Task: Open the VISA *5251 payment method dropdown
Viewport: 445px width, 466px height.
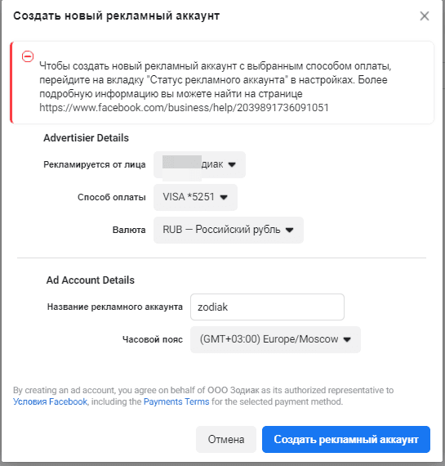Action: (x=195, y=197)
